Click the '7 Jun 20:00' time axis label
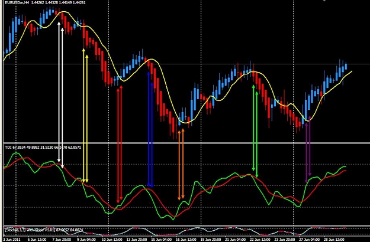Image resolution: width=370 pixels, height=242 pixels. click(62, 240)
